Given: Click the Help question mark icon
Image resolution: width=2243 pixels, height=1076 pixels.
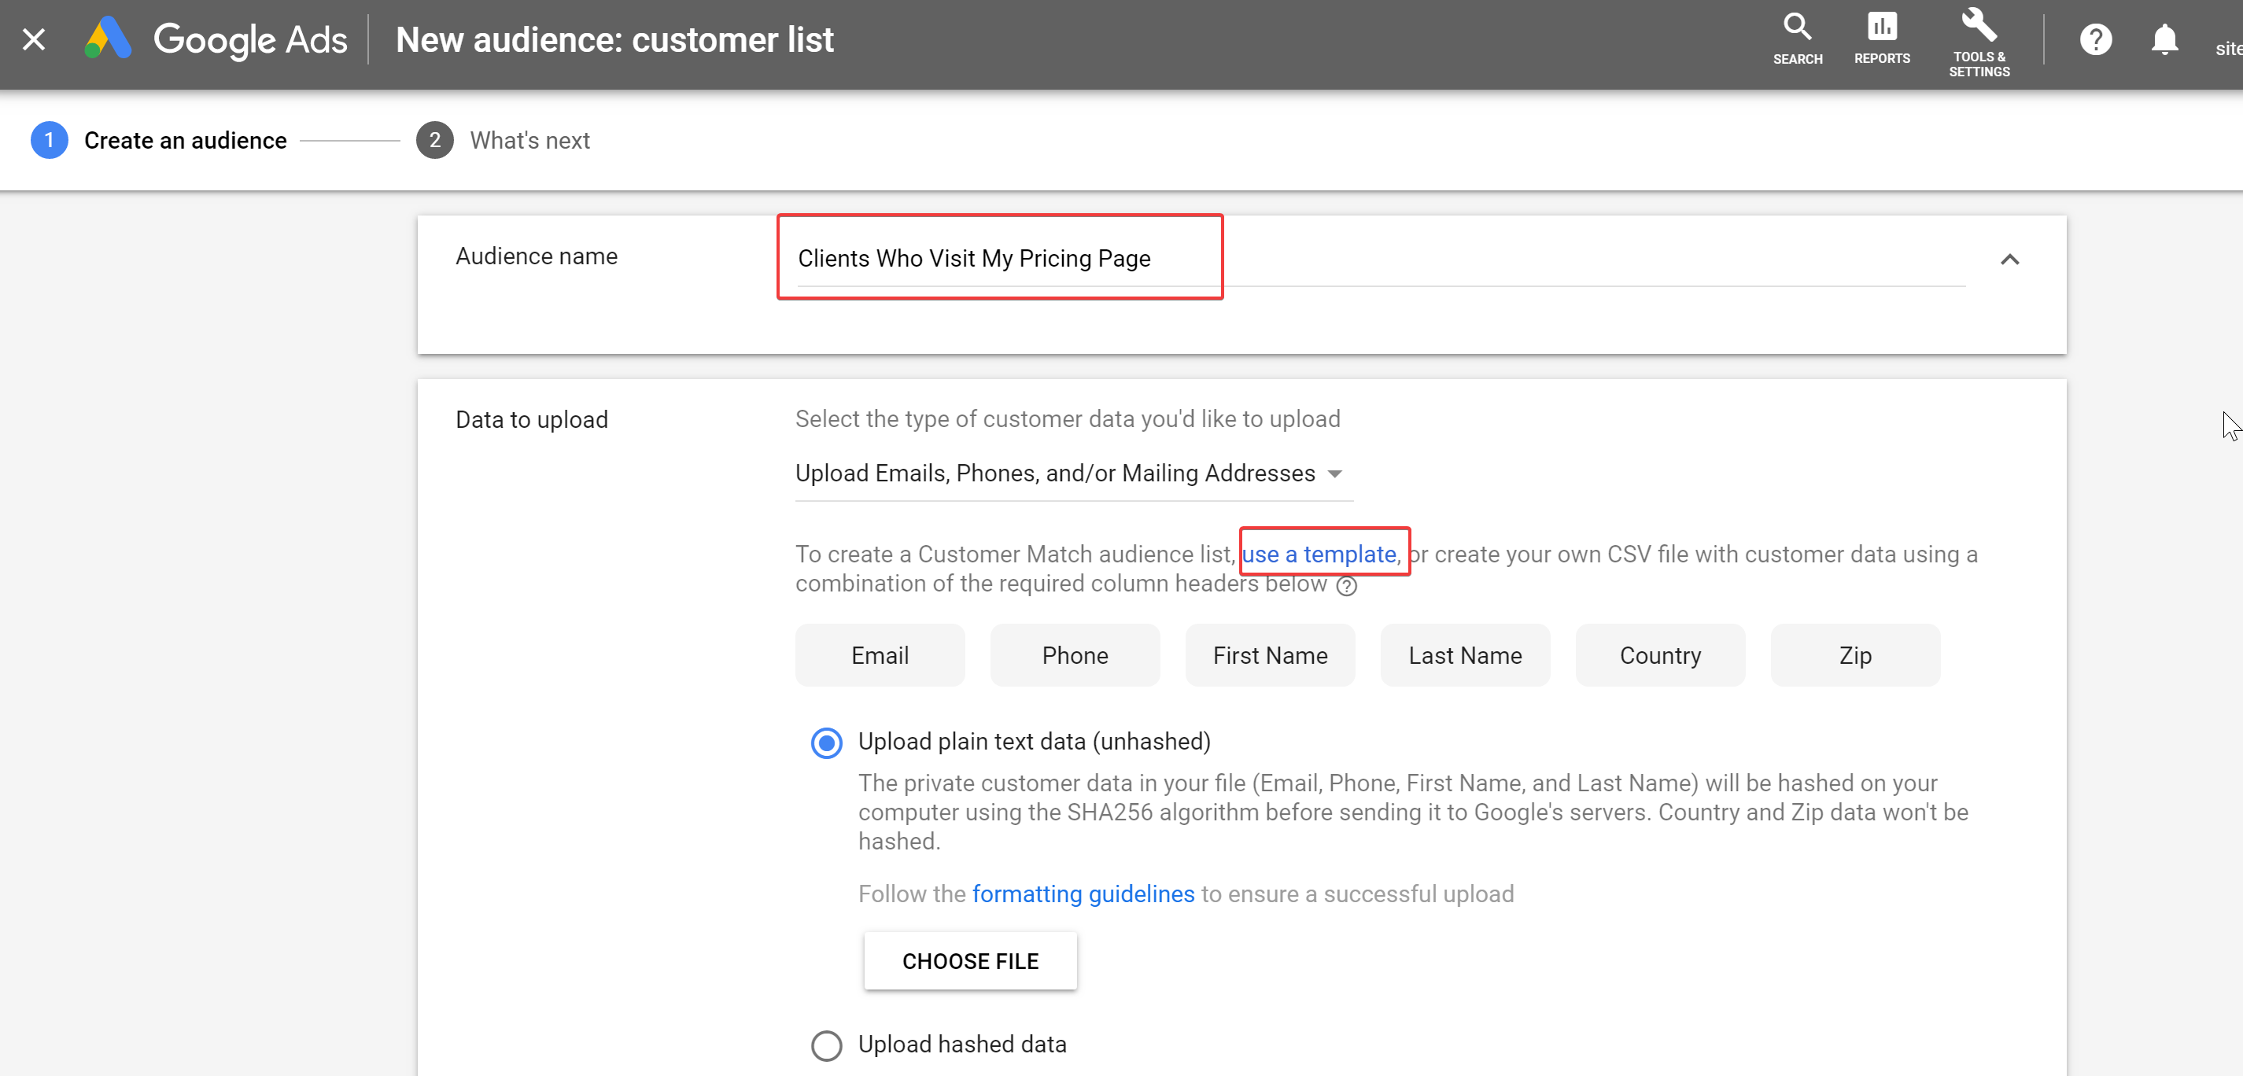Looking at the screenshot, I should click(x=2095, y=39).
